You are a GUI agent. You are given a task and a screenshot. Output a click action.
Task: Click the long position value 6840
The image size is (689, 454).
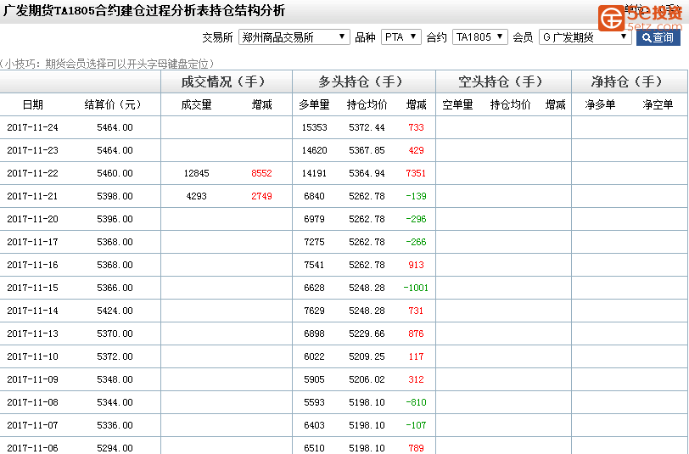click(x=314, y=196)
